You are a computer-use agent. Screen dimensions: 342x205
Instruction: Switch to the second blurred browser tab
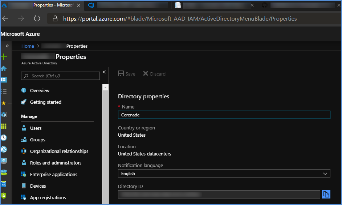(129, 5)
